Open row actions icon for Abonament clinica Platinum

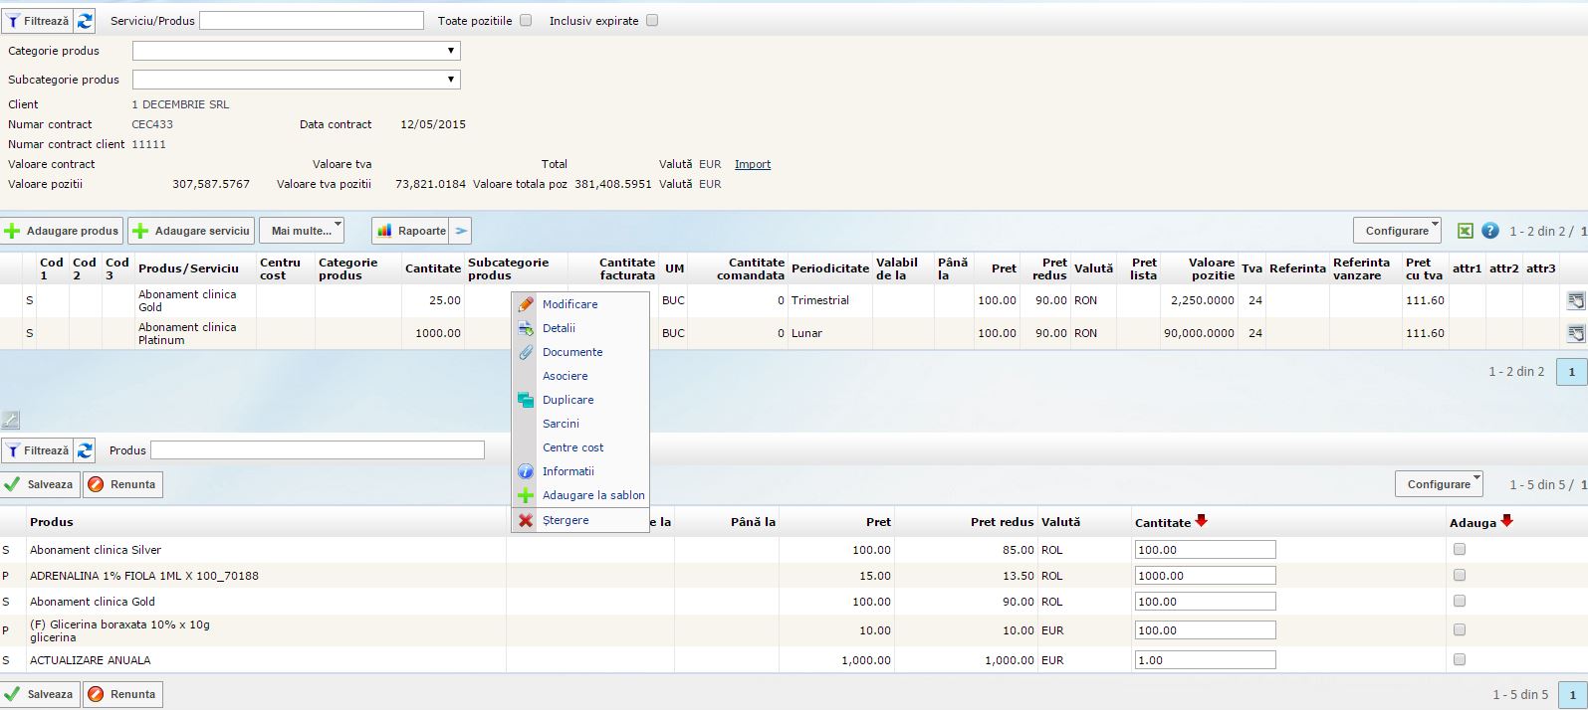1575,333
